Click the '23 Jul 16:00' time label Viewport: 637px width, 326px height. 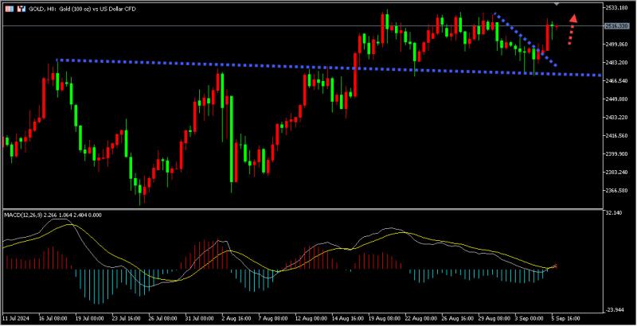(x=127, y=318)
